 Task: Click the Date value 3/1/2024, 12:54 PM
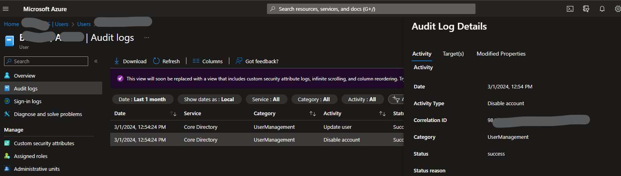[x=510, y=86]
